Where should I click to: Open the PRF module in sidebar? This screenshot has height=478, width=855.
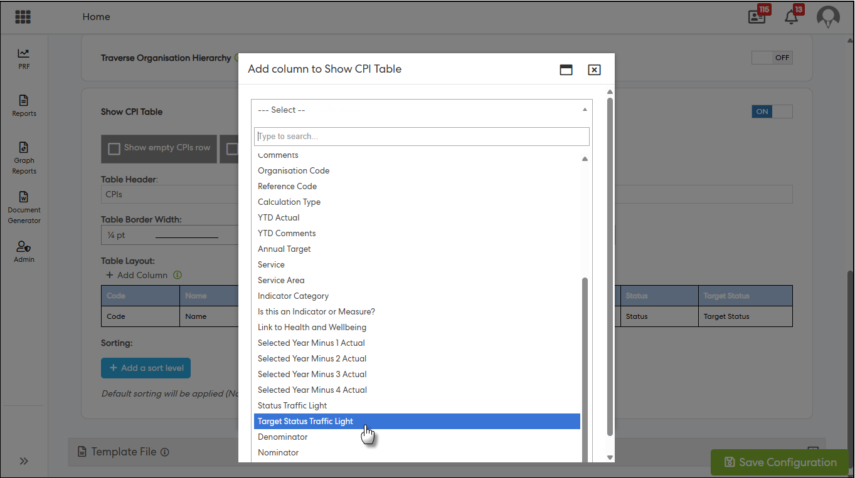(24, 58)
